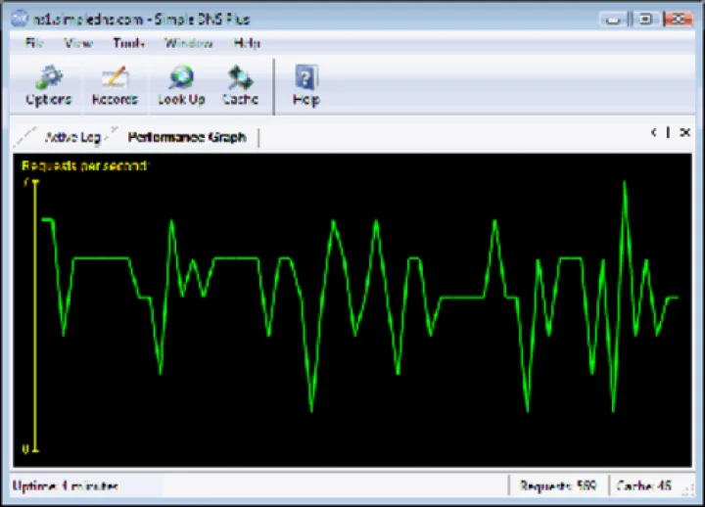Click the Help toolbar icon

coord(305,85)
